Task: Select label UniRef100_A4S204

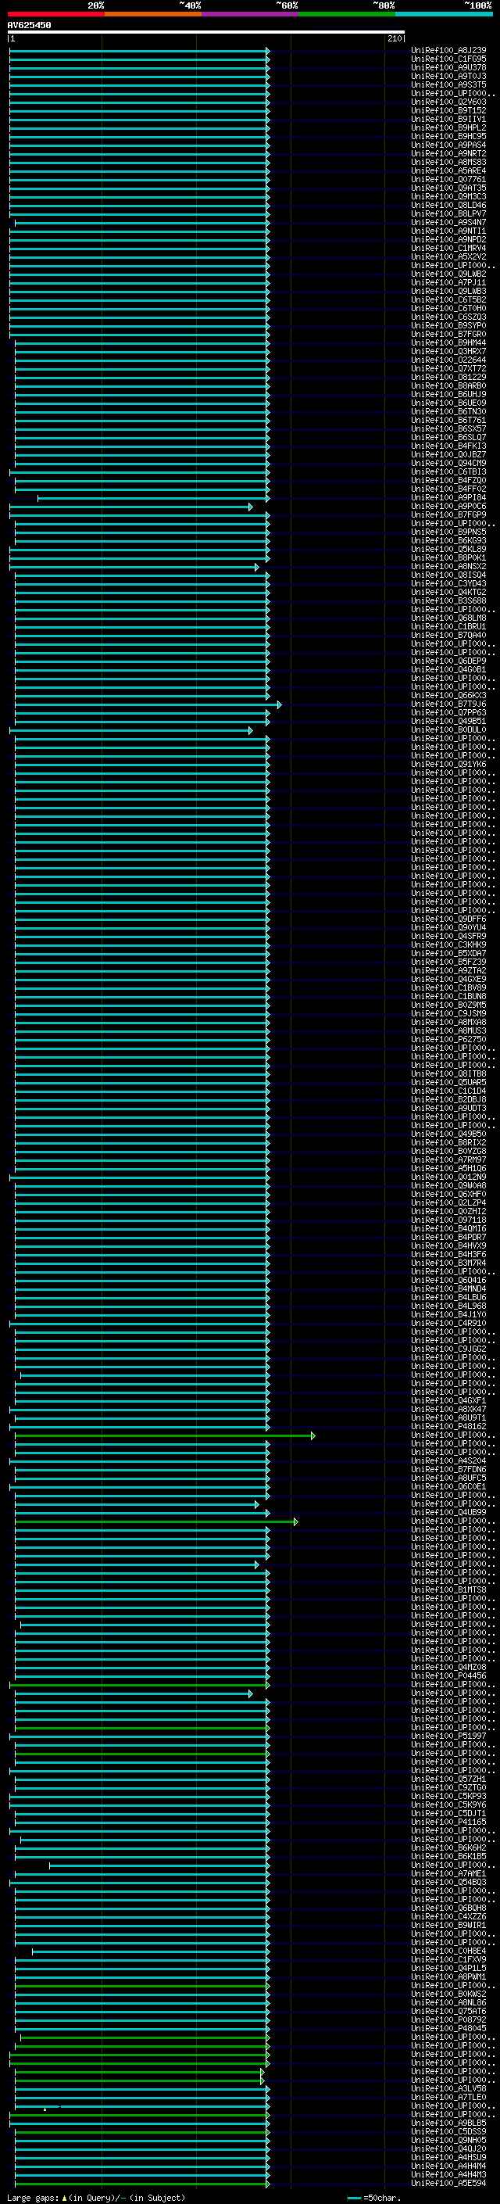Action: pyautogui.click(x=448, y=1461)
